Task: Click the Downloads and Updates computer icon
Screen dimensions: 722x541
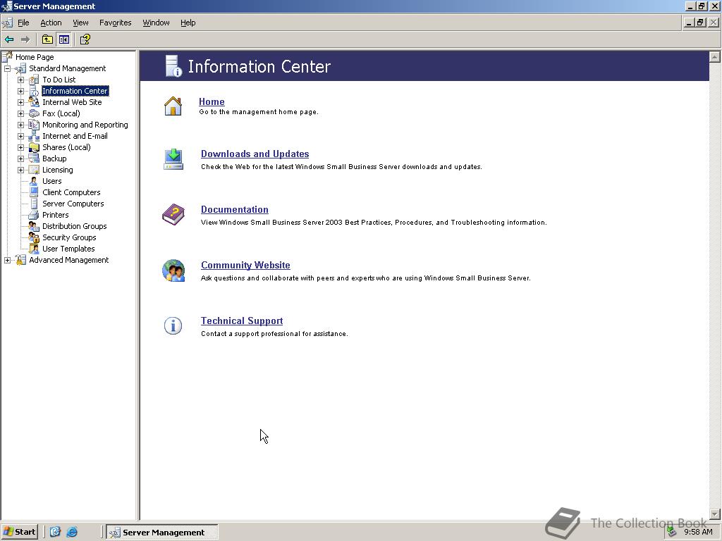Action: [173, 159]
